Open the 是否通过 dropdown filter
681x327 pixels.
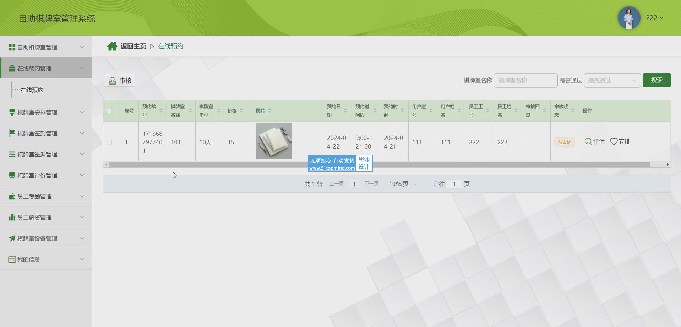(x=612, y=80)
